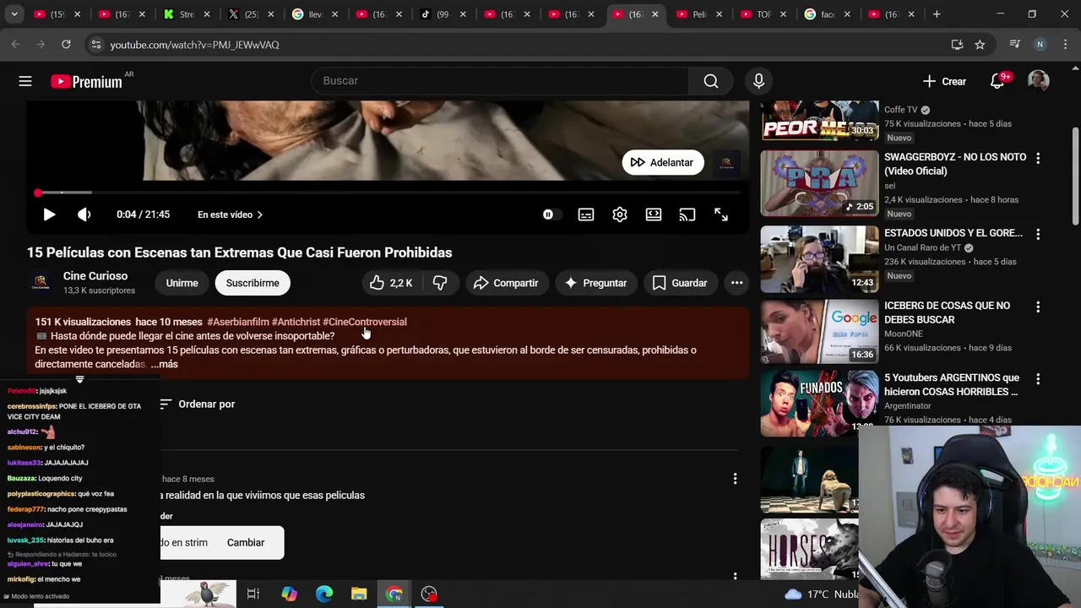The height and width of the screenshot is (608, 1081).
Task: Open ESTADOS UNIDOS Y EL GORE thumbnail
Action: (x=819, y=258)
